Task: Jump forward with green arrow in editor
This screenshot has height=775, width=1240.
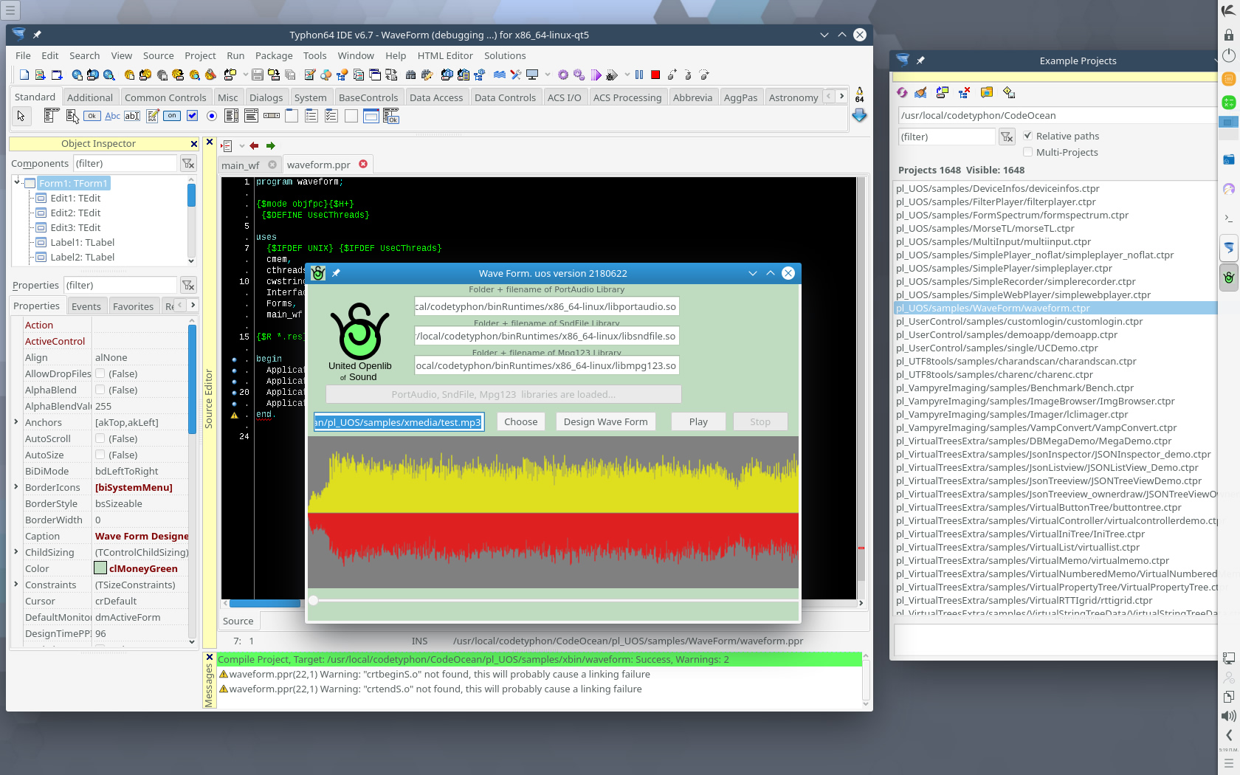Action: click(270, 146)
